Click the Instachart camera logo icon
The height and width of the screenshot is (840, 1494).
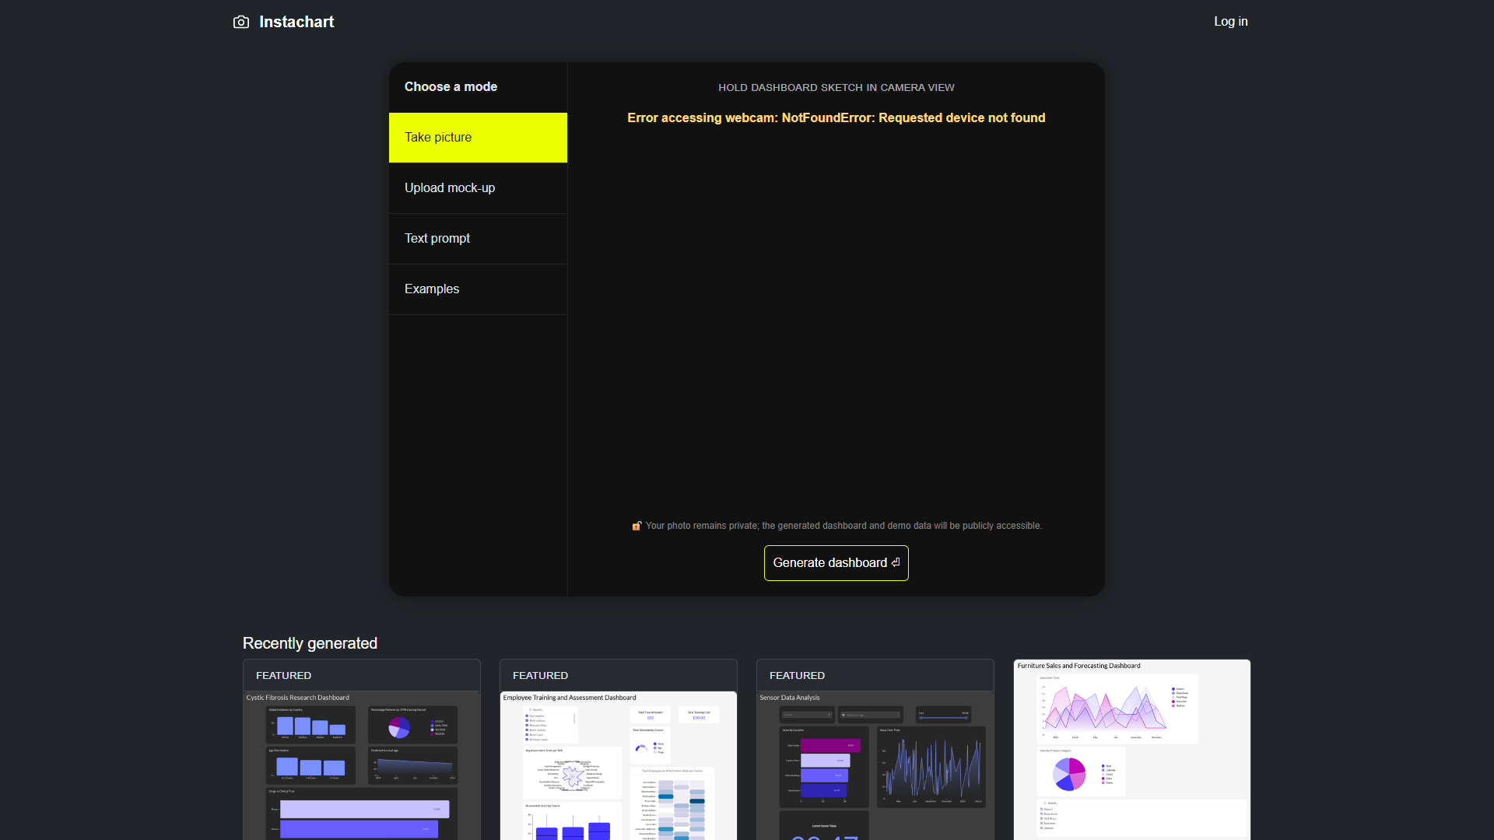click(241, 22)
